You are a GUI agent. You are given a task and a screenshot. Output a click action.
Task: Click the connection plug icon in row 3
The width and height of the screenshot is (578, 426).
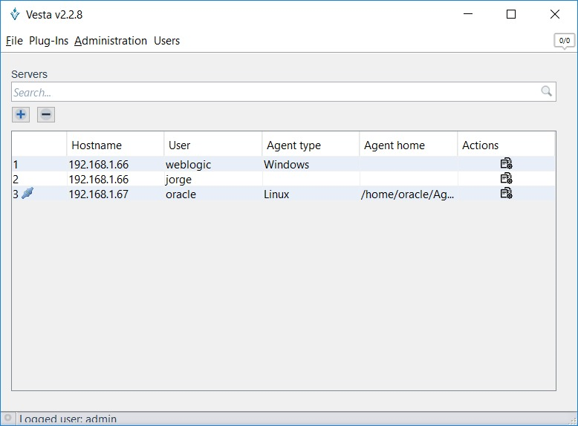tap(27, 194)
